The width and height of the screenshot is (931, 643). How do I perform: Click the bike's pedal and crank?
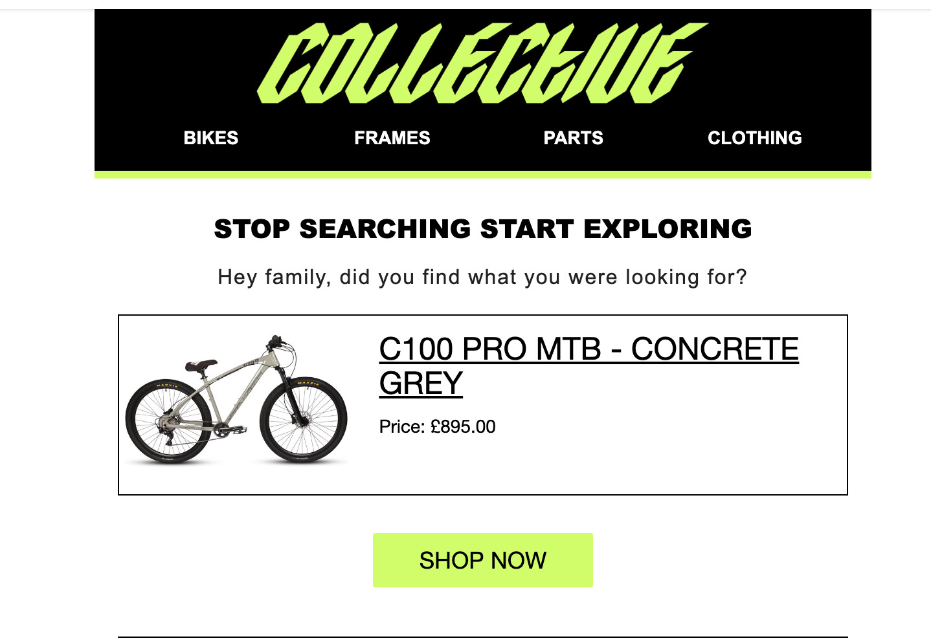pyautogui.click(x=230, y=429)
